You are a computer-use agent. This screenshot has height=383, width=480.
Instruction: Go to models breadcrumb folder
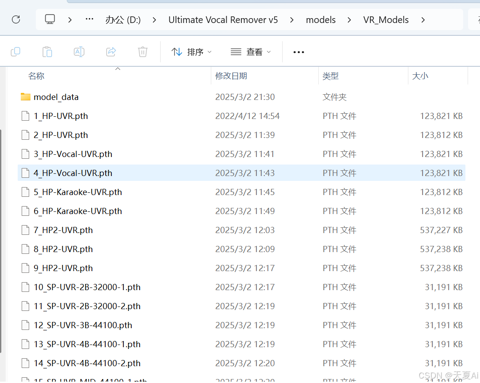321,20
